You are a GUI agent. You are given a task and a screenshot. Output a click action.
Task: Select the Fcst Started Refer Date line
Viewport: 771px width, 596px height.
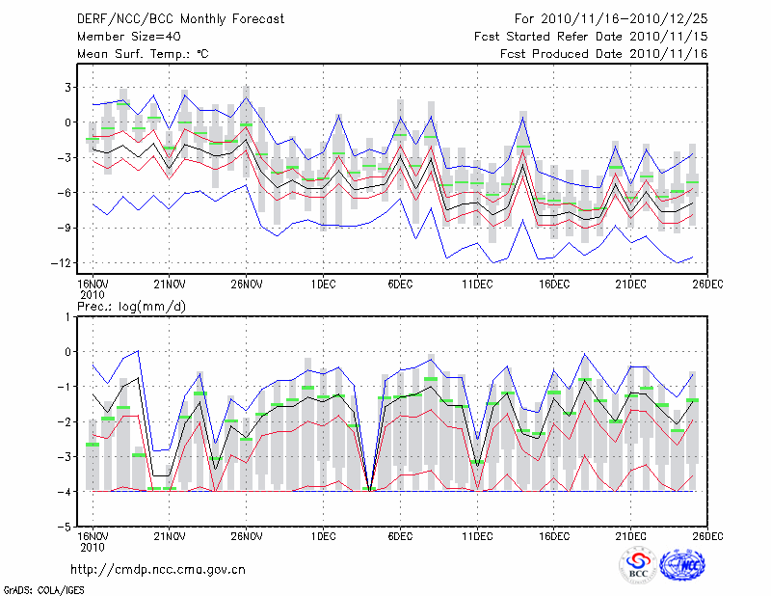pyautogui.click(x=591, y=37)
